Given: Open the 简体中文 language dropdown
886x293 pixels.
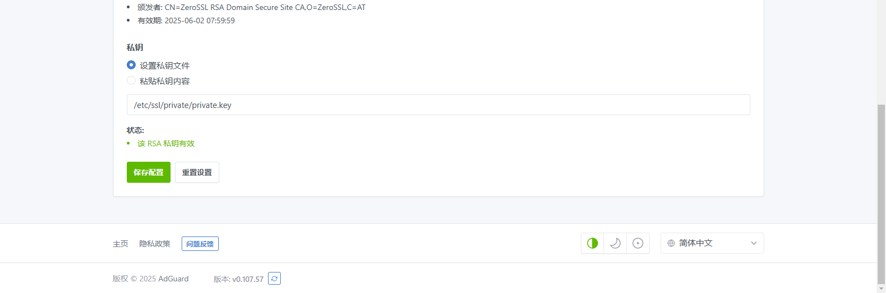Looking at the screenshot, I should point(712,243).
